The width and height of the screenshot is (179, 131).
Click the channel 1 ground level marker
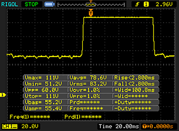click(3, 95)
